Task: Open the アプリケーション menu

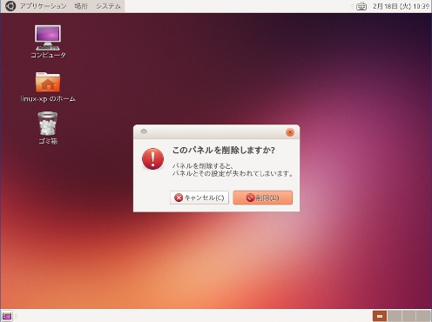Action: click(43, 6)
